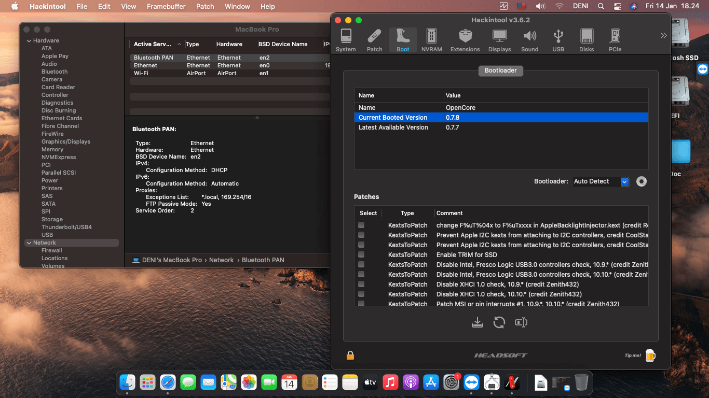709x398 pixels.
Task: Check Disable XHCI 1.0 check 10.9.* patch
Action: tap(361, 285)
